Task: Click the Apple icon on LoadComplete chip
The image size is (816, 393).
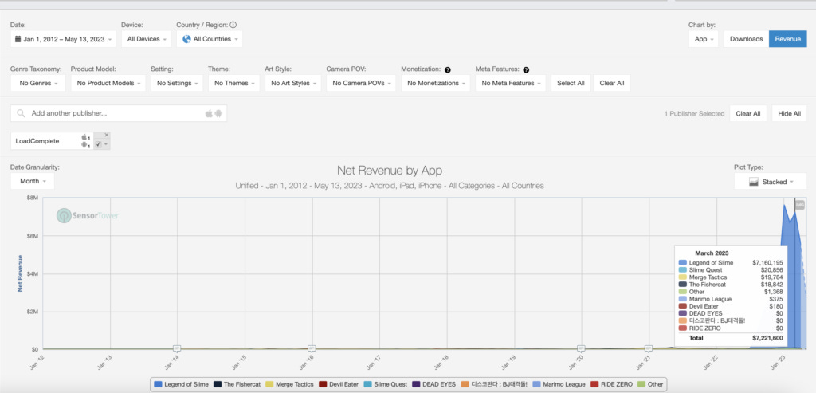Action: (83, 137)
